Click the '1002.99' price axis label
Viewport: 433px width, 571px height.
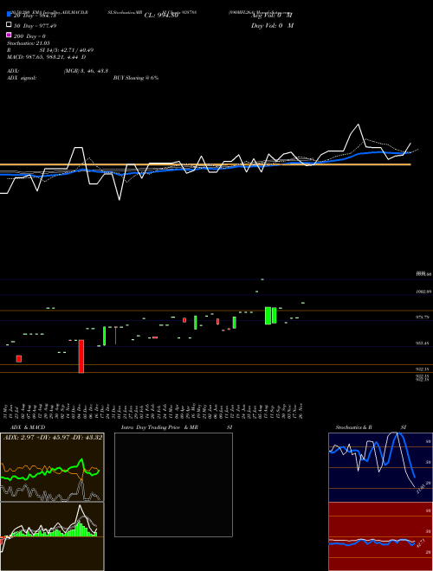click(x=423, y=292)
